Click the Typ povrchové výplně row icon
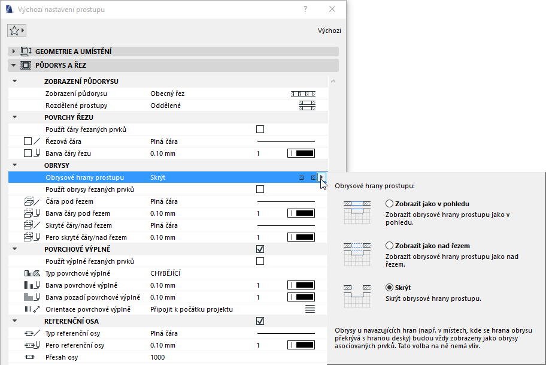This screenshot has width=546, height=365. click(32, 273)
